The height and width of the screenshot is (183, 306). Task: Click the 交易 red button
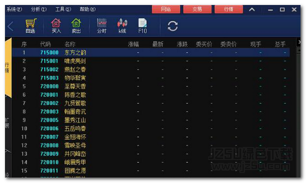coord(197,9)
